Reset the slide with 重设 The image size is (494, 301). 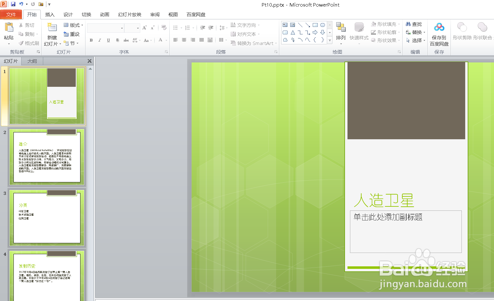71,34
